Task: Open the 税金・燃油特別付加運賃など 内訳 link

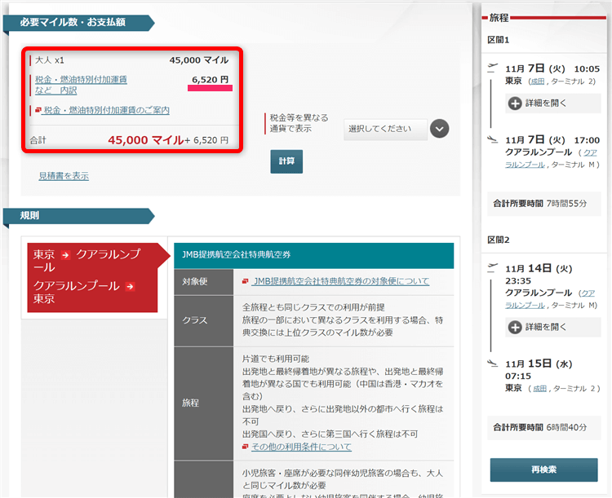Action: click(81, 85)
